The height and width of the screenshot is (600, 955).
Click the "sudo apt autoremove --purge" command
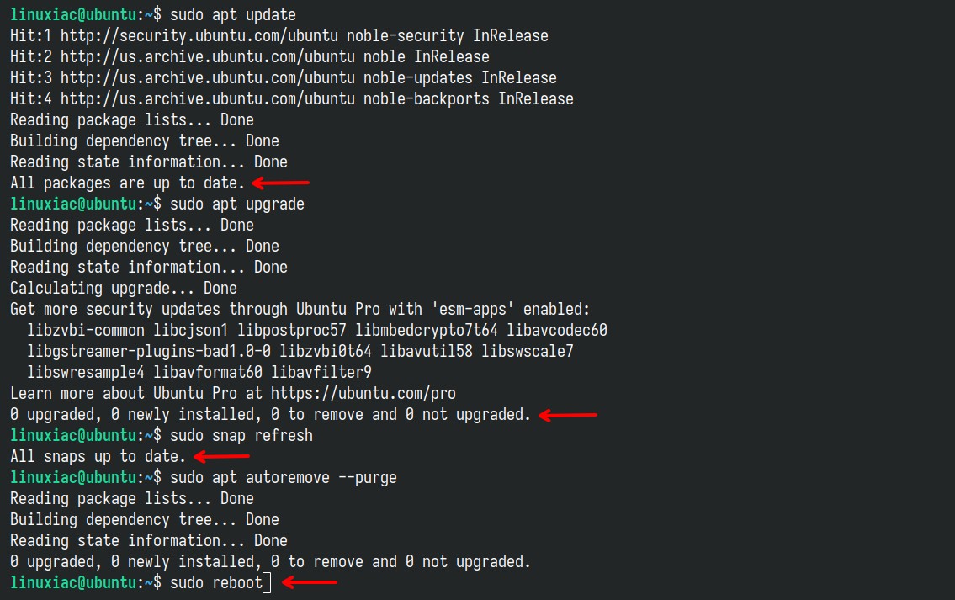click(x=283, y=477)
